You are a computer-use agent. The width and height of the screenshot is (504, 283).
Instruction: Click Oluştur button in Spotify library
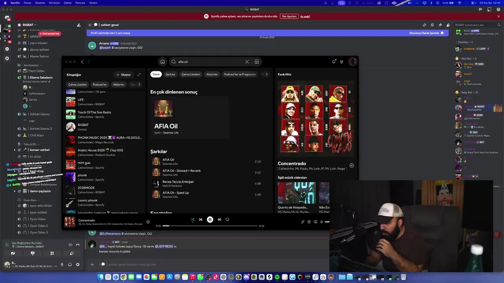coord(124,75)
